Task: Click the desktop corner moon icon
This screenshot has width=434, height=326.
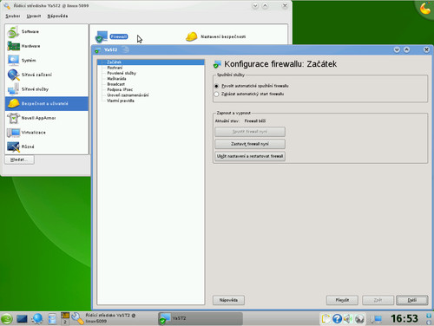Action: [x=425, y=8]
